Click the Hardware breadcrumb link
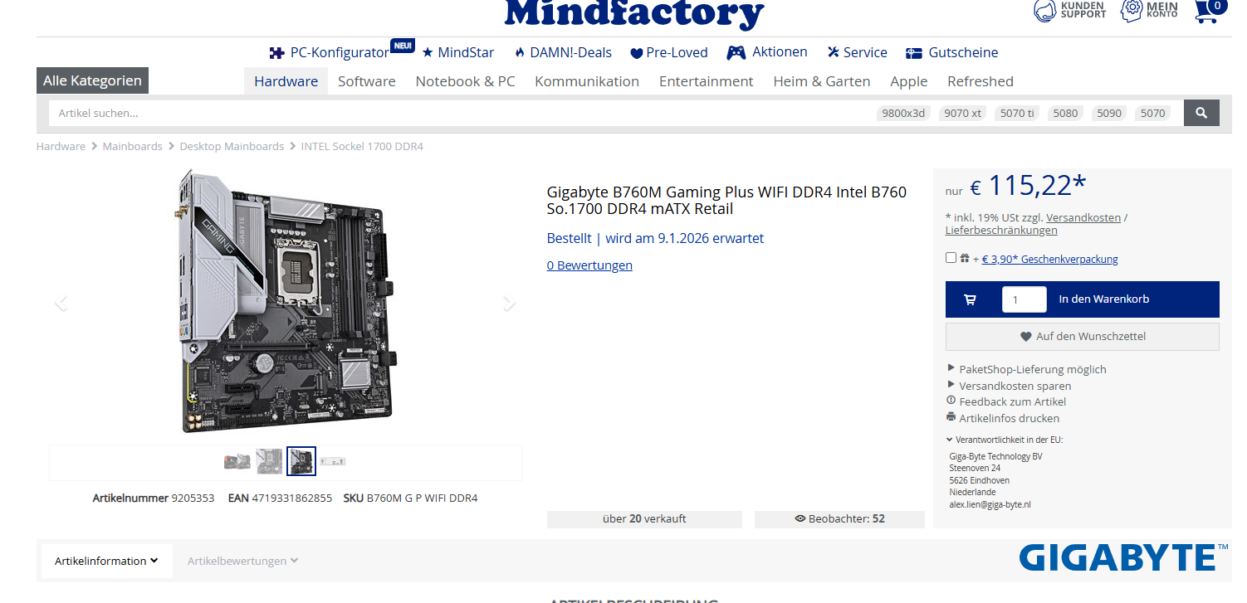1247x603 pixels. tap(61, 146)
